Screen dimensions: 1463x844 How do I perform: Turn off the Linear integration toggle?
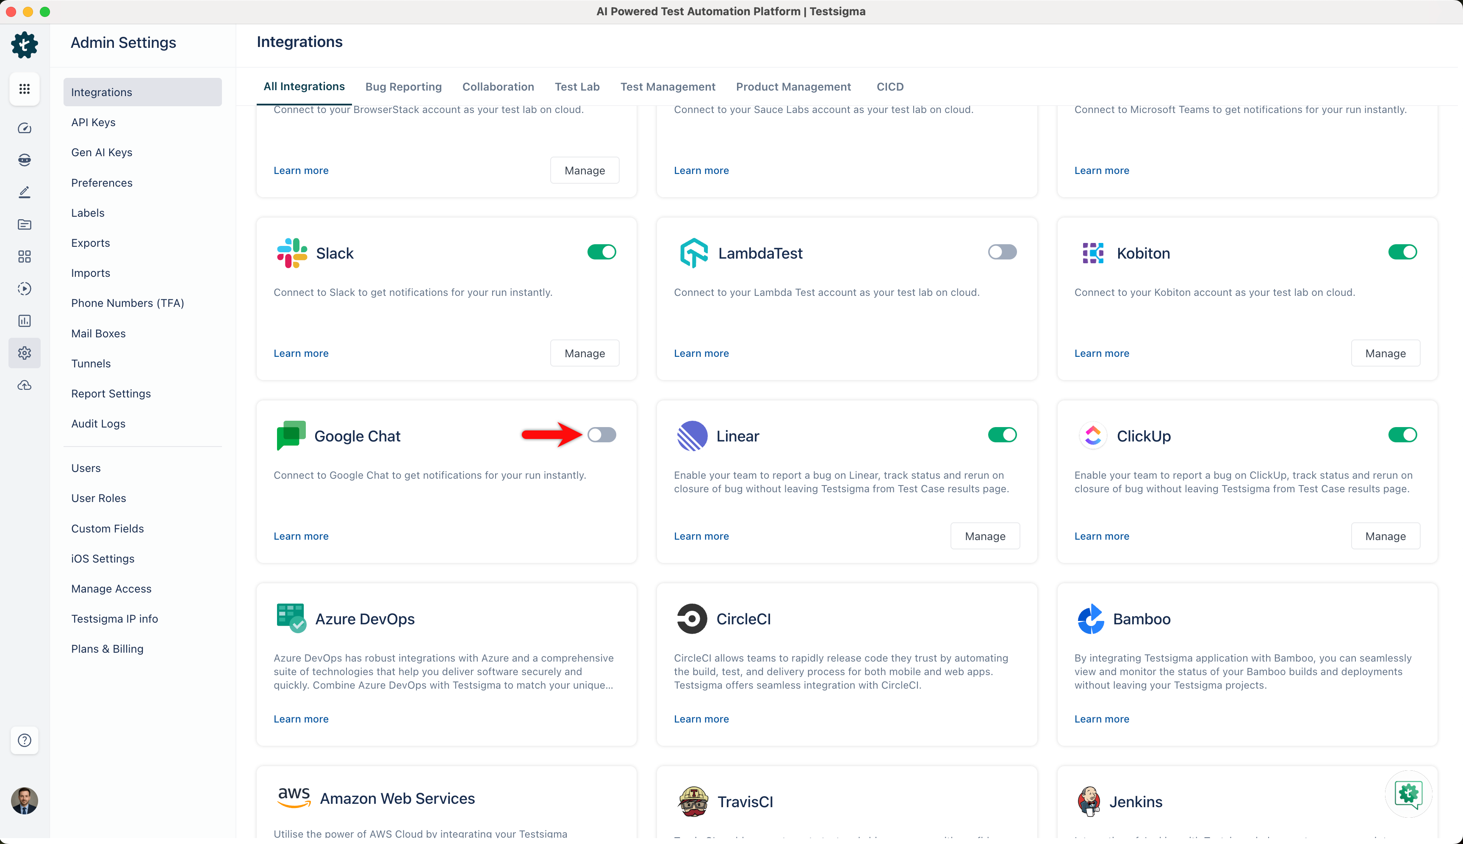point(1003,435)
